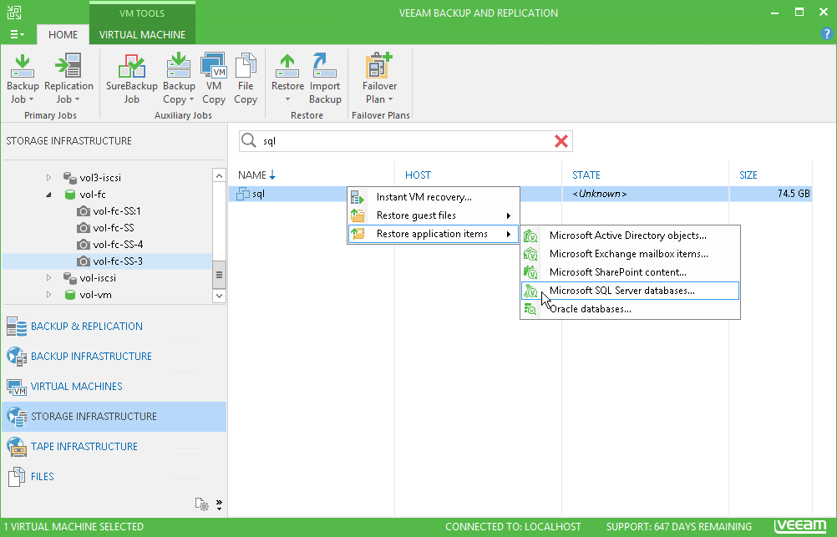
Task: Open the VIRTUAL MACHINES view
Action: (x=114, y=387)
